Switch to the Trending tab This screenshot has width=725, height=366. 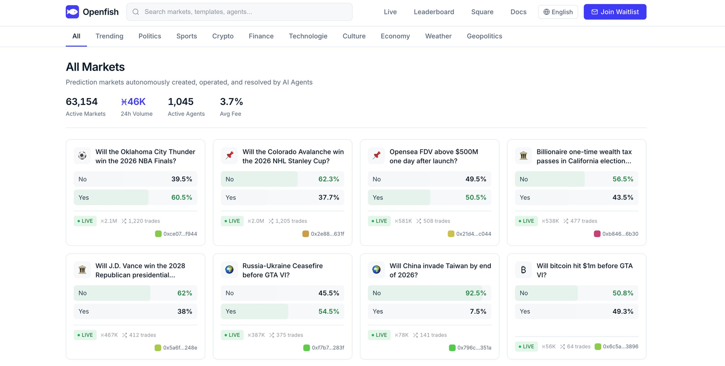click(x=109, y=36)
